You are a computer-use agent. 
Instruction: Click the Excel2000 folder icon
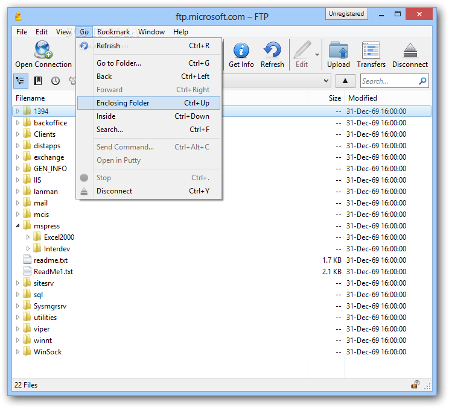click(37, 237)
